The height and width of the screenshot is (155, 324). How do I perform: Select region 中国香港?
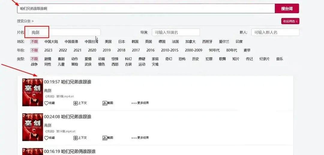(71, 41)
